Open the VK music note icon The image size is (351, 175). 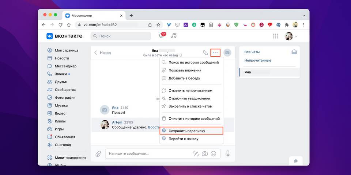tap(174, 36)
